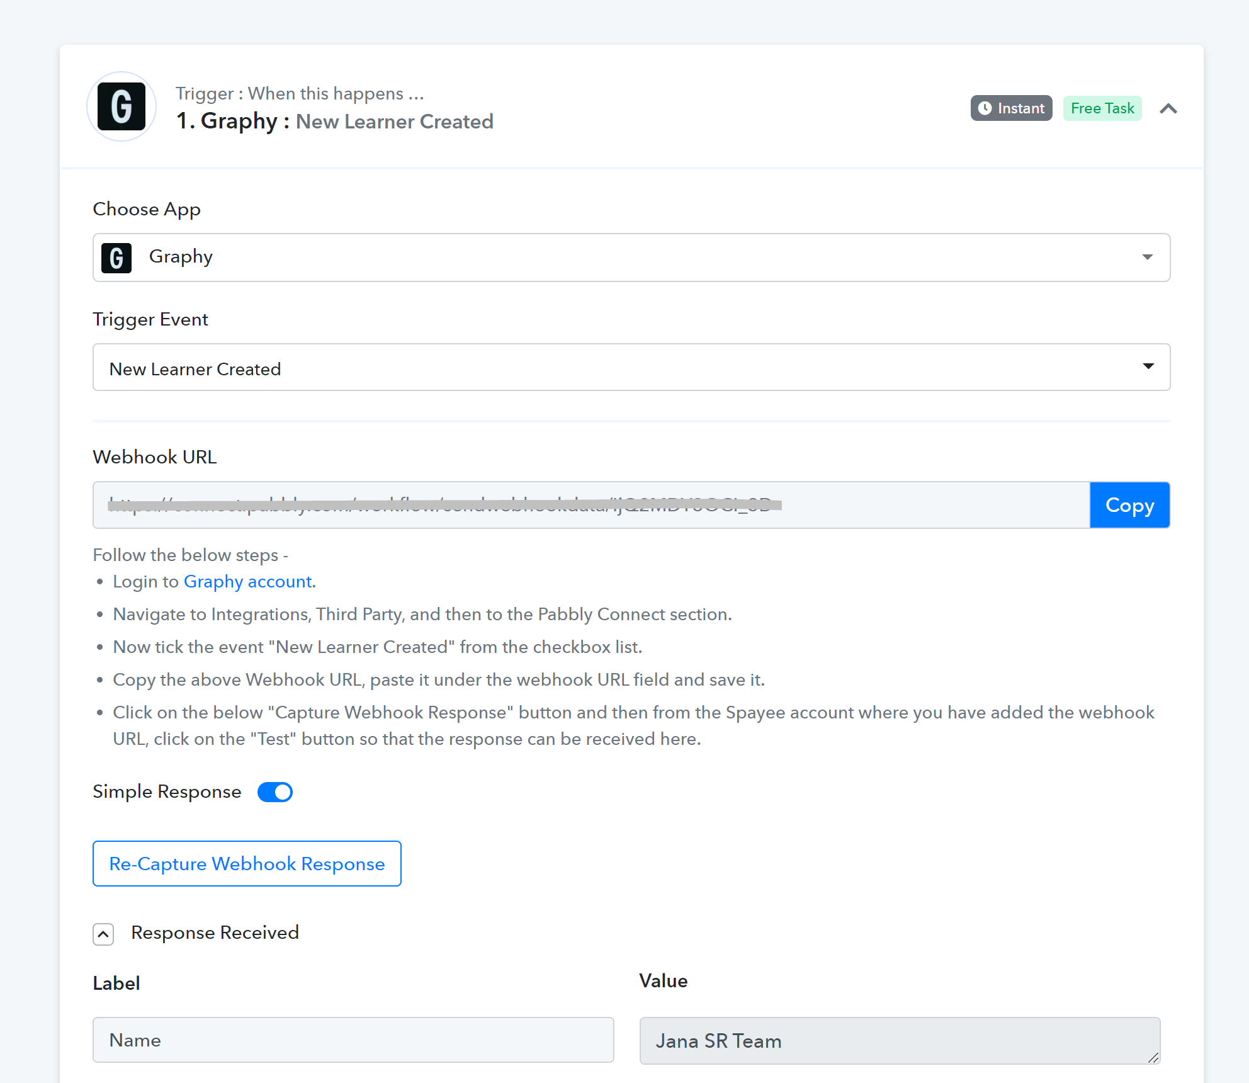Screen dimensions: 1249x1083
Task: Toggle the Simple Response switch
Action: (275, 792)
